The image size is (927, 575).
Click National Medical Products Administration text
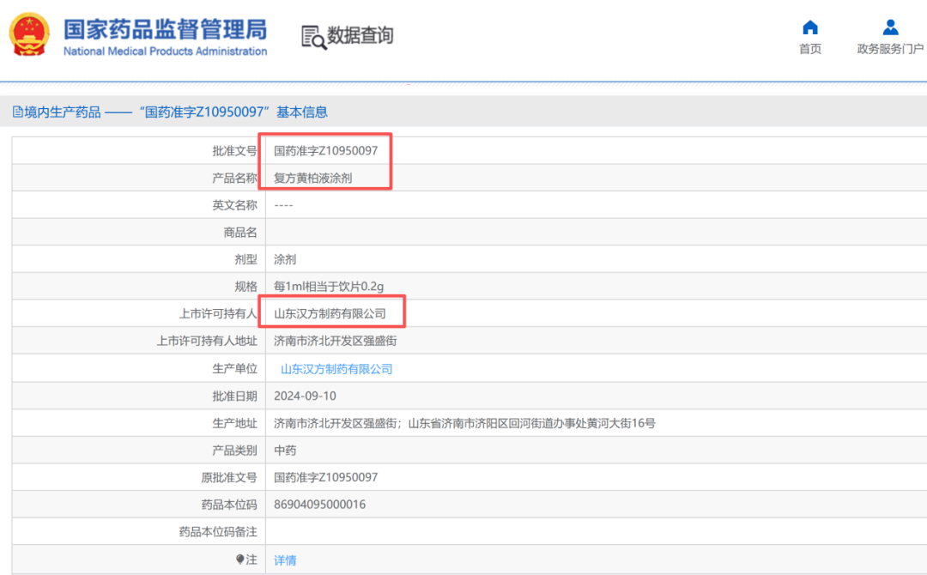click(165, 51)
